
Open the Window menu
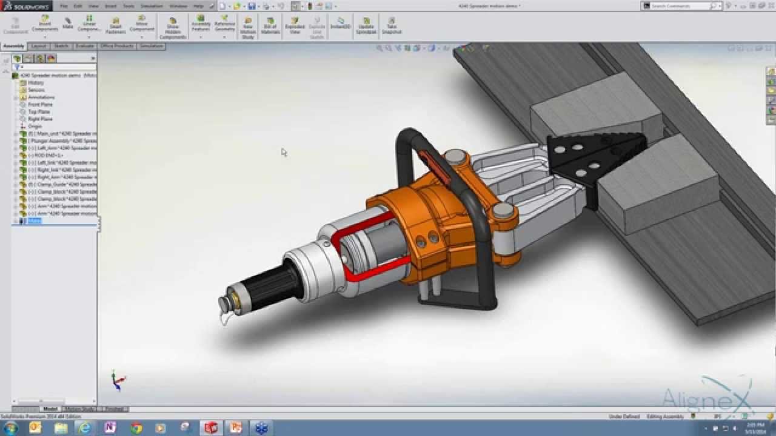tap(178, 6)
